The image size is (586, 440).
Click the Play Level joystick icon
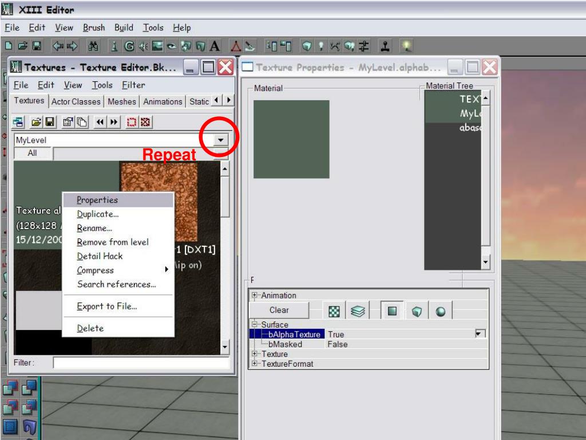385,46
